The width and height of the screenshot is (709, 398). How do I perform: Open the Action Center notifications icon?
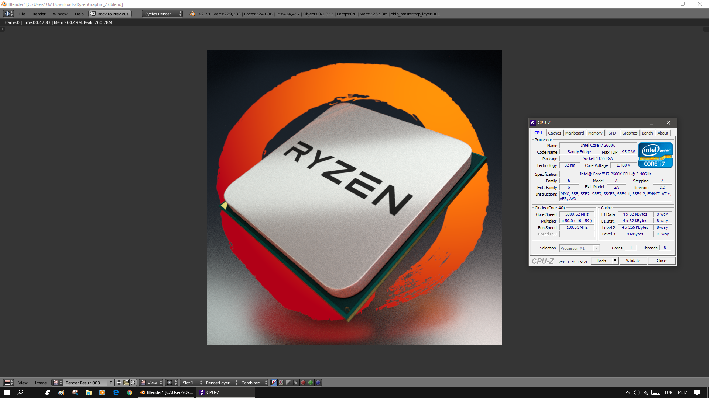pos(697,392)
